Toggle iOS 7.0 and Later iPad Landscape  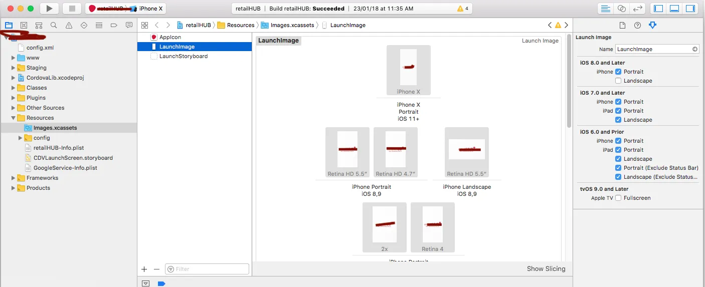click(618, 120)
